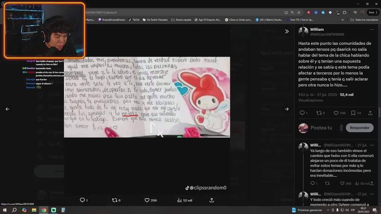This screenshot has width=381, height=214.
Task: Open the @William99701809 handle link
Action: (327, 34)
